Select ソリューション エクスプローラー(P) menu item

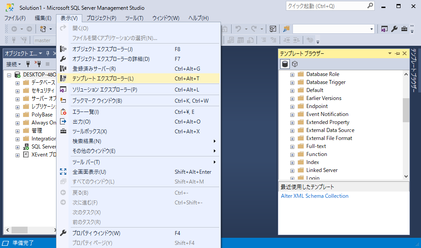[138, 90]
